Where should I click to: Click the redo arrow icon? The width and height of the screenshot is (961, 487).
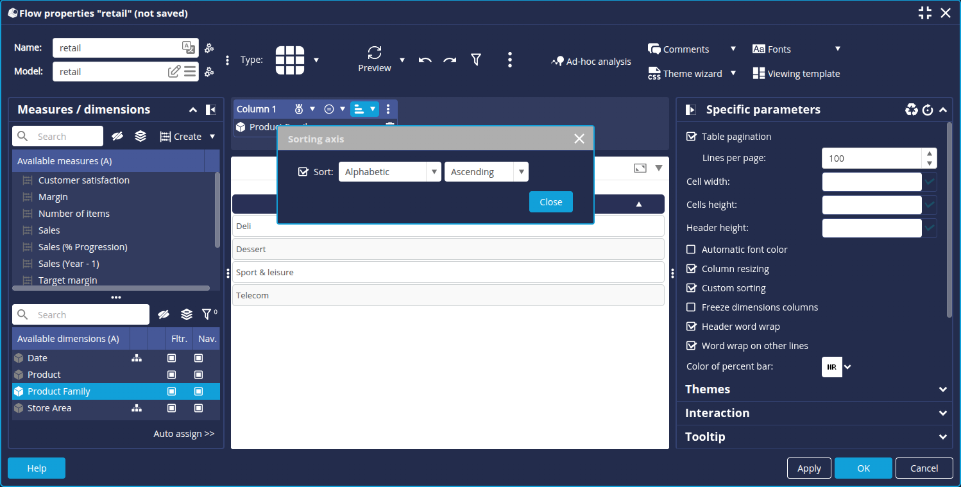450,60
